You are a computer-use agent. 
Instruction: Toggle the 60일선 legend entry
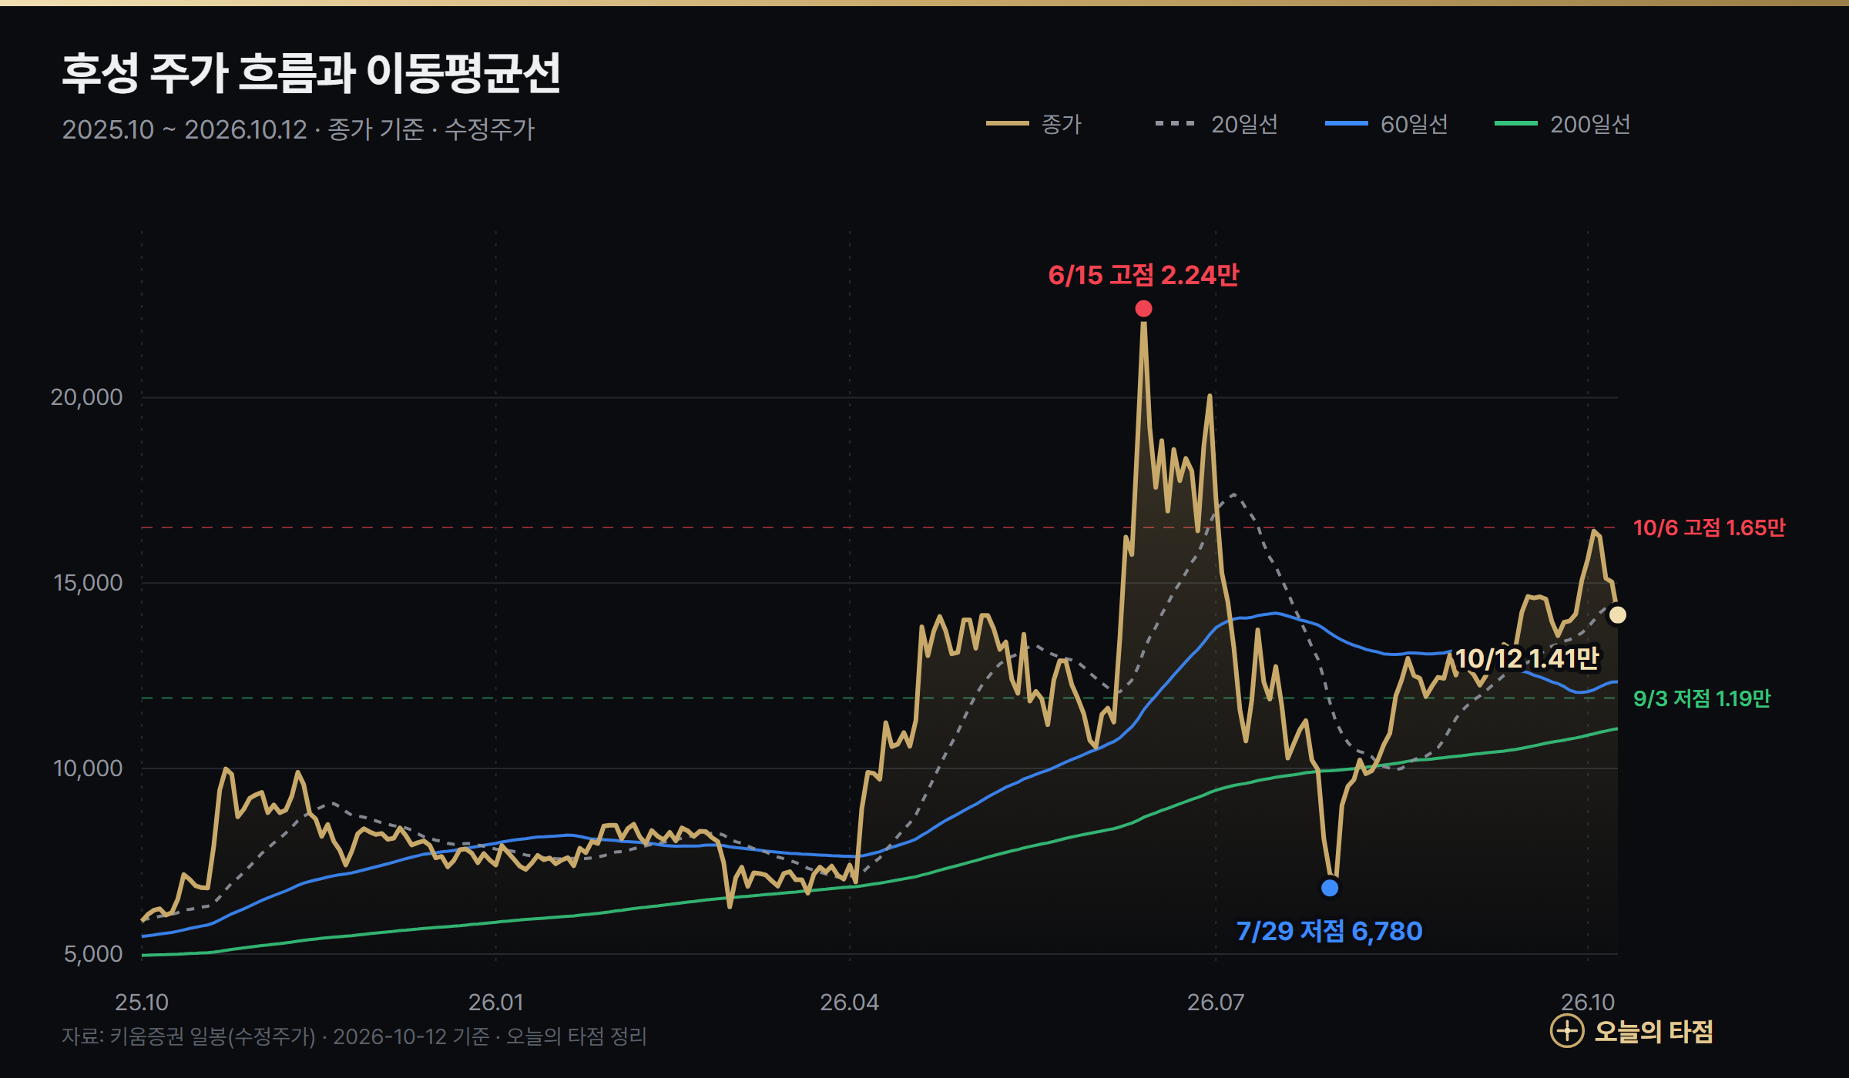point(1387,124)
